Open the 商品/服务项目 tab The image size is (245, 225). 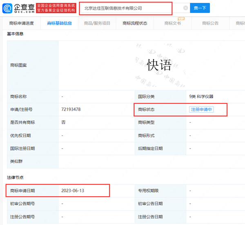[97, 23]
